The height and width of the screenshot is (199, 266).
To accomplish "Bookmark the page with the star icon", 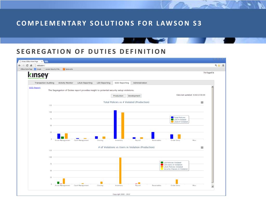I will click(219, 66).
